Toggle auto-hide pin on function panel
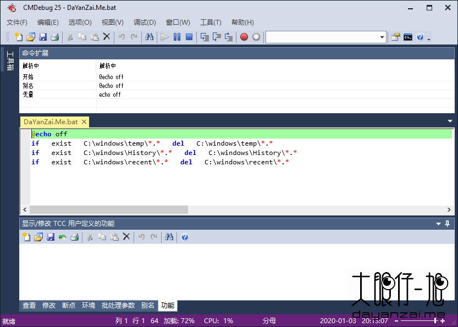The width and height of the screenshot is (458, 327). (447, 224)
